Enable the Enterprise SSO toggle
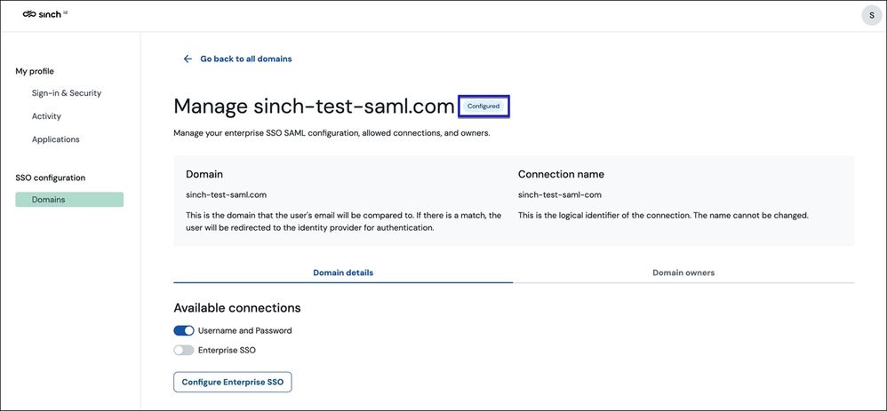The height and width of the screenshot is (411, 887). pos(184,351)
